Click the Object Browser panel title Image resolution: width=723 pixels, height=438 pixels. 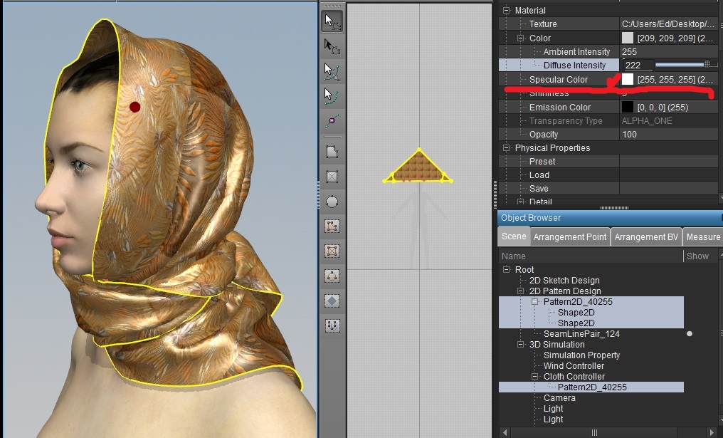click(x=531, y=218)
